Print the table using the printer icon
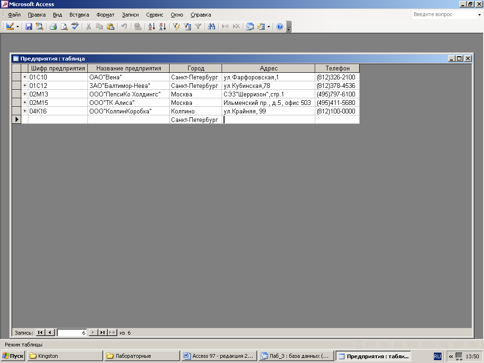Viewport: 484px width, 363px height. coord(53,26)
